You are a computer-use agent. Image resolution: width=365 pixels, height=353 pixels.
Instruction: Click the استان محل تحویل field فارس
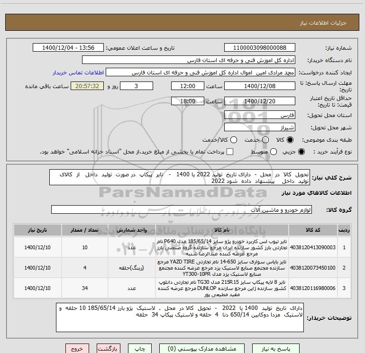click(260, 115)
